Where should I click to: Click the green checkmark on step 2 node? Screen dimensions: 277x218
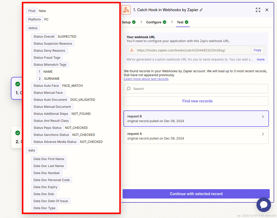(x=17, y=133)
